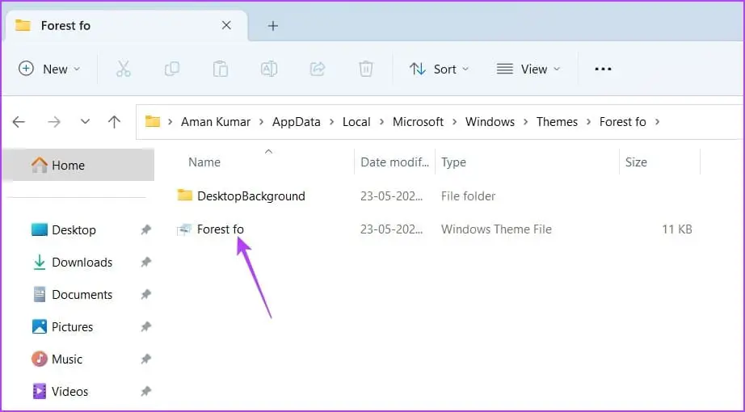Open the New item dropdown

pyautogui.click(x=49, y=69)
